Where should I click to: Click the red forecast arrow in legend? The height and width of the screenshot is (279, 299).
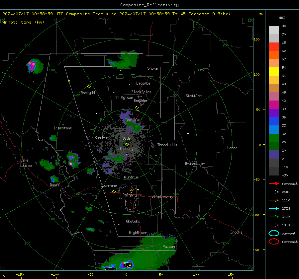[x=274, y=183]
